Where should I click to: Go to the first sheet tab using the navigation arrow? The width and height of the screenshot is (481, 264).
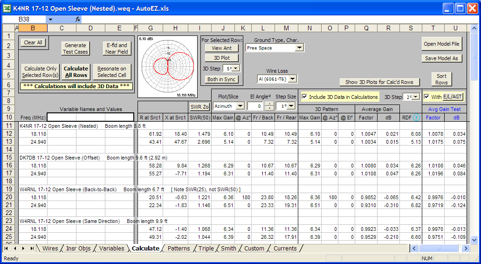point(7,249)
